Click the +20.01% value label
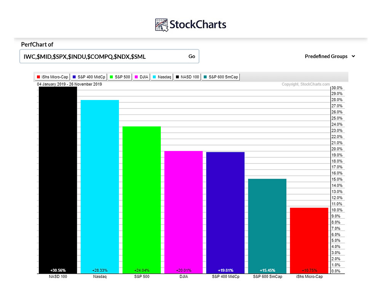This screenshot has height=295, width=381. 184,271
